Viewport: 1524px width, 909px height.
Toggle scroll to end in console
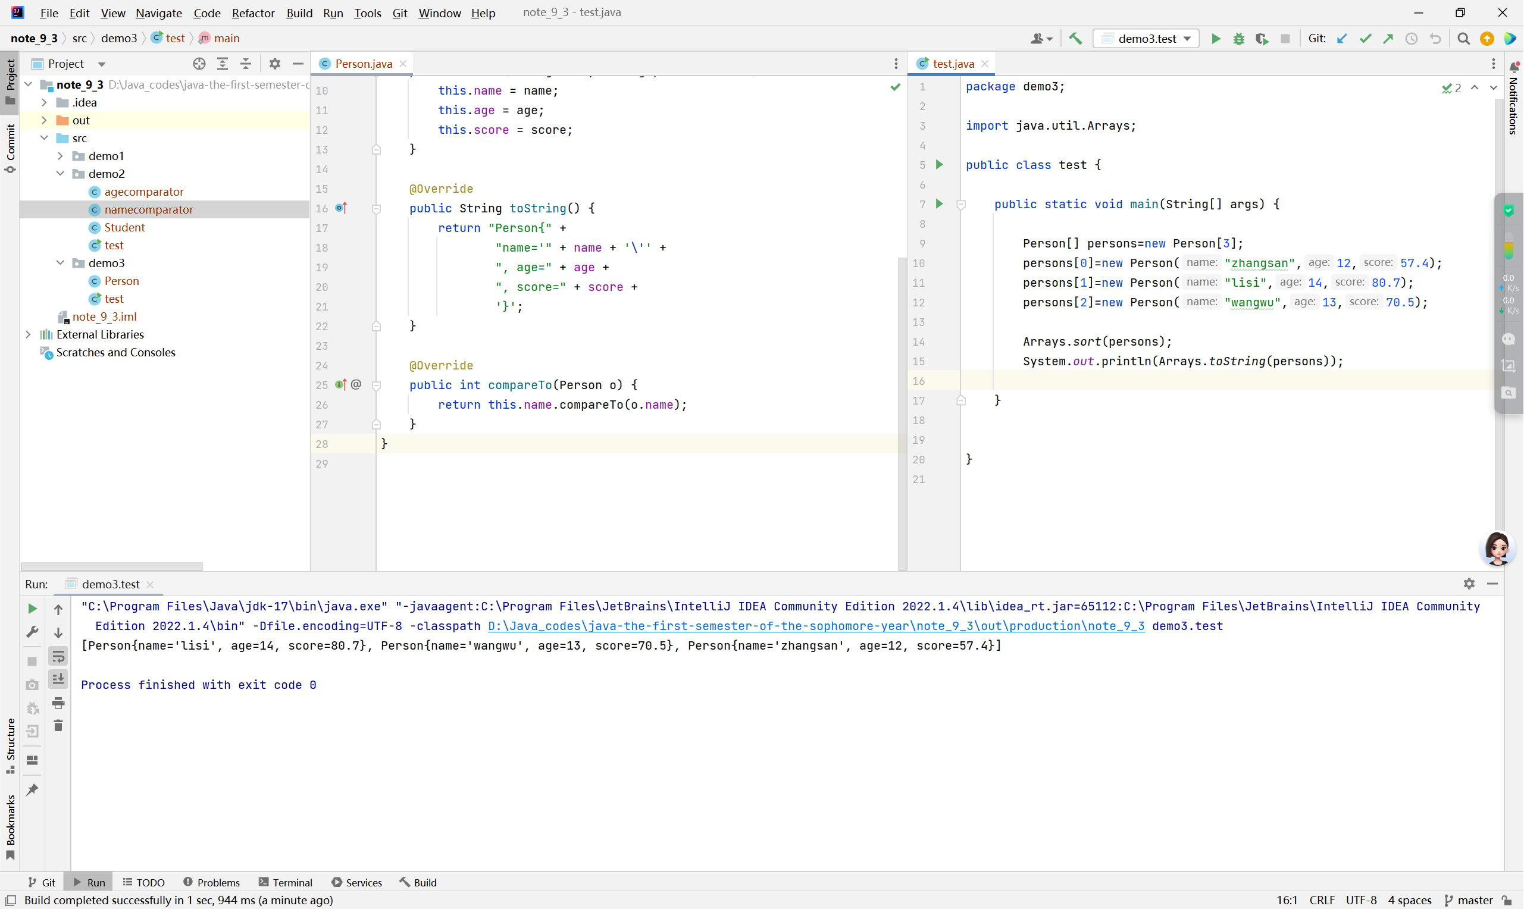tap(58, 679)
